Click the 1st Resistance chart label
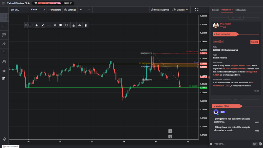The image size is (263, 148). coord(192,51)
